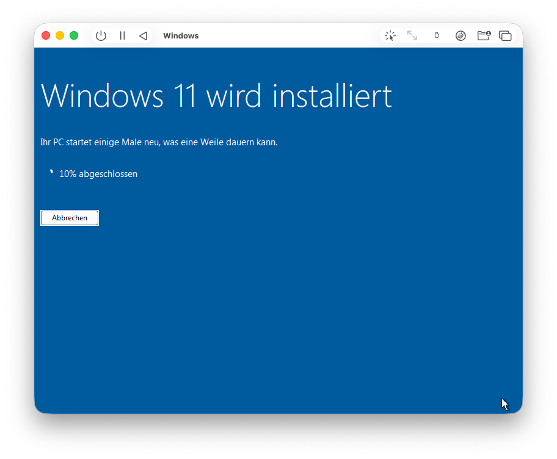Image resolution: width=557 pixels, height=459 pixels.
Task: Close the VM window with red button
Action: 46,36
